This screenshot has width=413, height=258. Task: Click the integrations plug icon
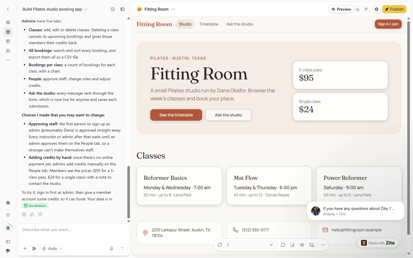pyautogui.click(x=8, y=215)
